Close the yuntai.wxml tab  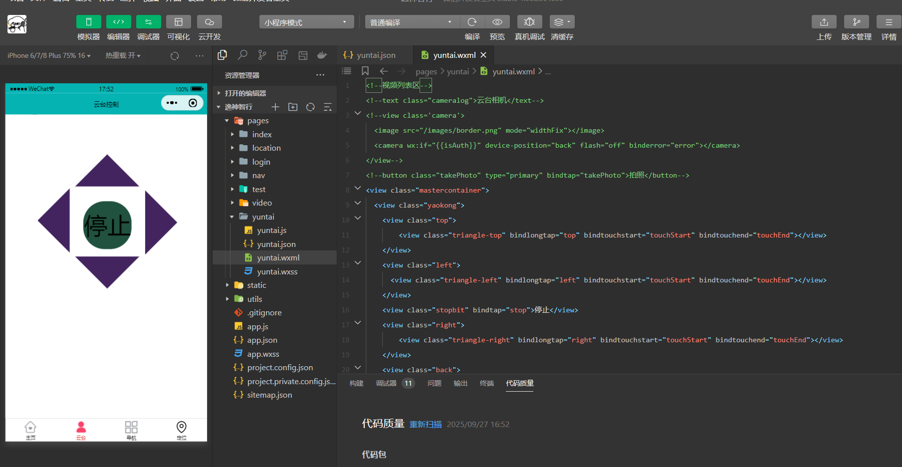point(483,55)
